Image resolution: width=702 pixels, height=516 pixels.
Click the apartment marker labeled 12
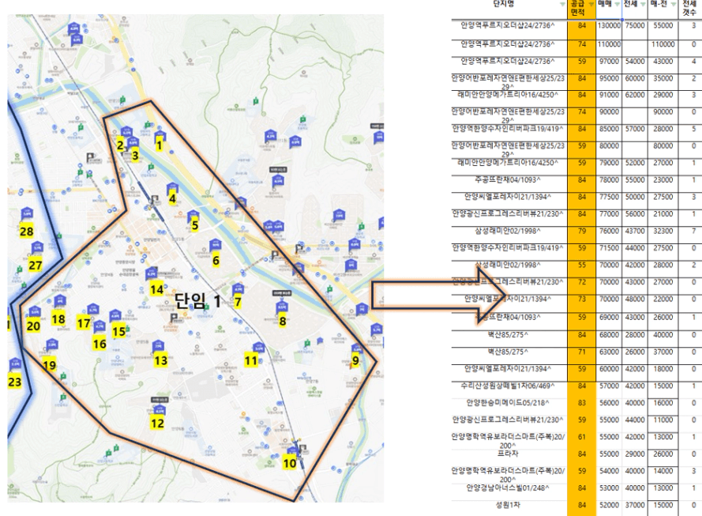[x=157, y=423]
